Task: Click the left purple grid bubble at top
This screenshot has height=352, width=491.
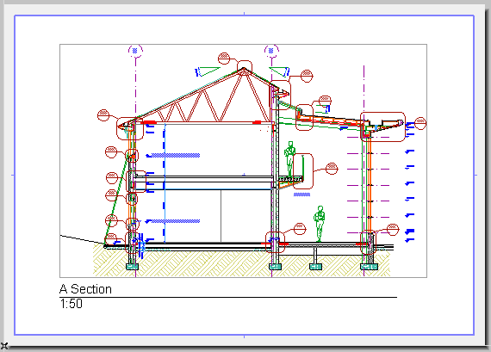Action: point(135,51)
